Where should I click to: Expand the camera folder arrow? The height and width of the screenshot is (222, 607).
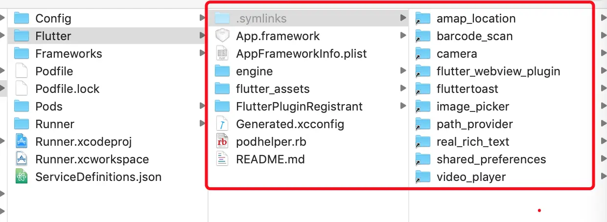tap(602, 53)
